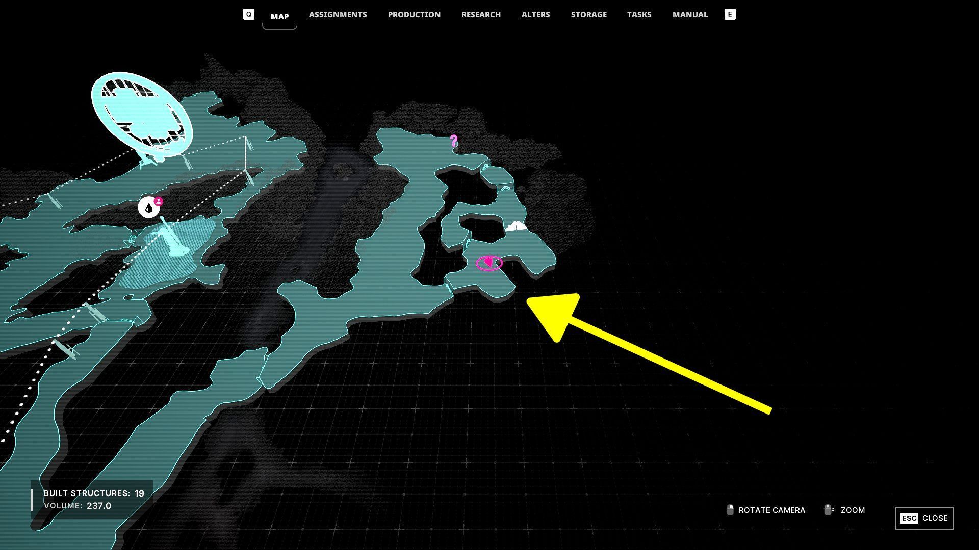Select the circular mobile base structure
Image resolution: width=979 pixels, height=550 pixels.
(x=142, y=115)
